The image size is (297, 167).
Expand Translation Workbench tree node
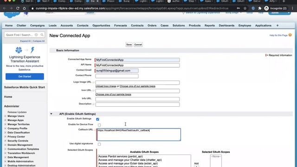5,153
